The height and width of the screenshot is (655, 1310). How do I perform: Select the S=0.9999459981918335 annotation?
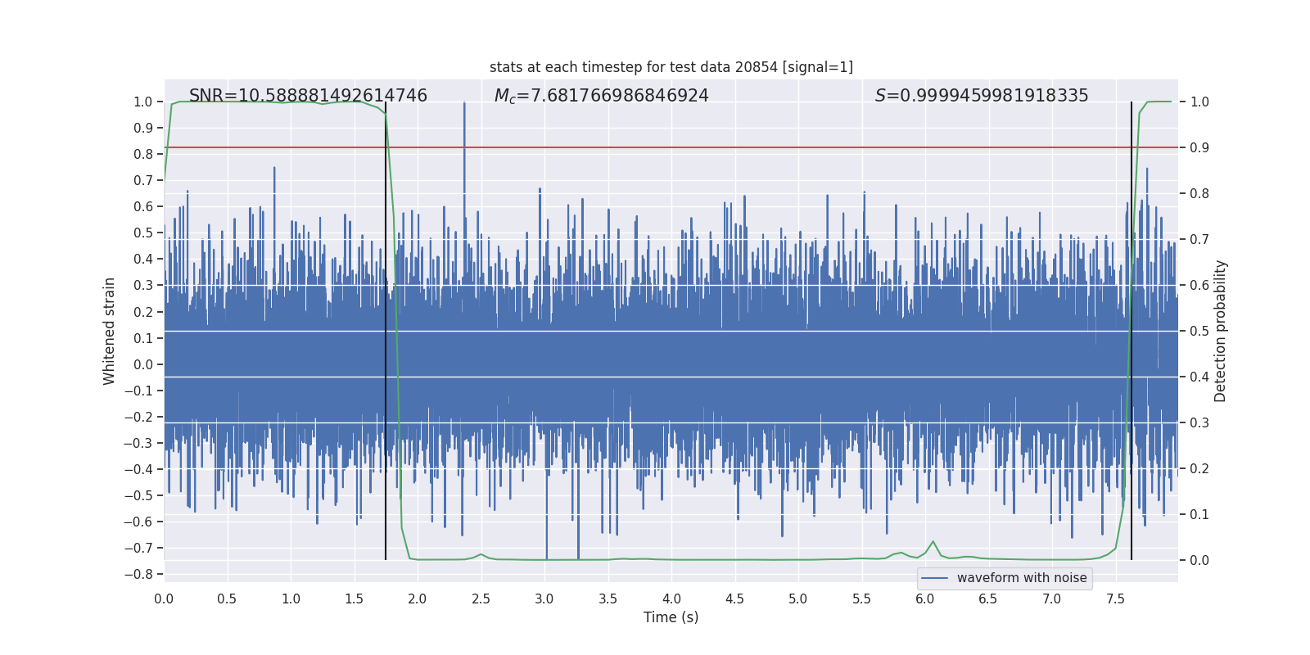coord(982,96)
